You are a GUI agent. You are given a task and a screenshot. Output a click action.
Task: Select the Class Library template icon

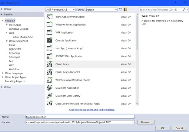tap(49, 64)
